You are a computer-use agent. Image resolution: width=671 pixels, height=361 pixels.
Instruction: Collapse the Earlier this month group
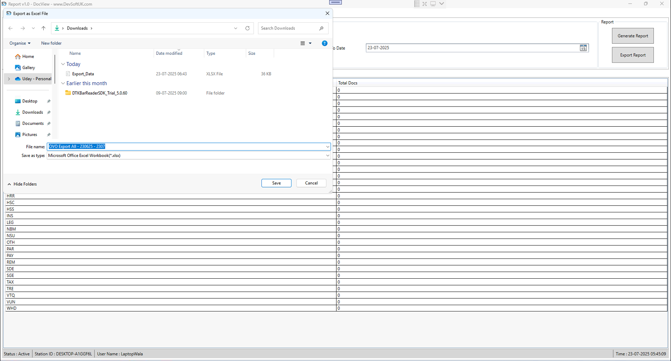(63, 83)
